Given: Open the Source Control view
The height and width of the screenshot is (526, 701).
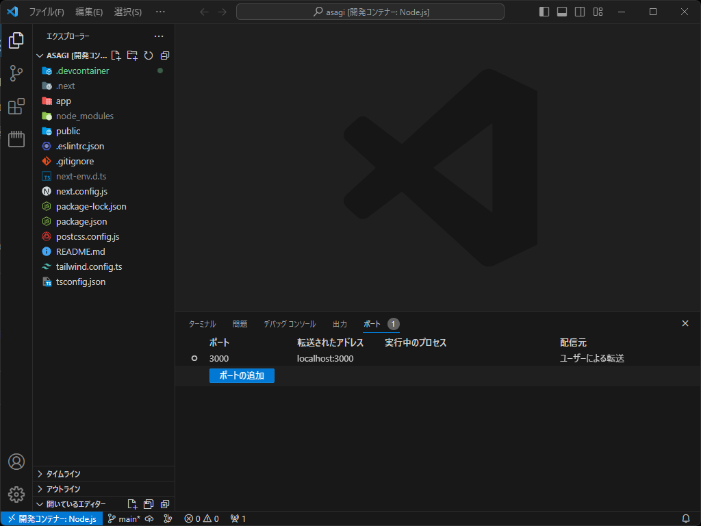Looking at the screenshot, I should tap(16, 73).
